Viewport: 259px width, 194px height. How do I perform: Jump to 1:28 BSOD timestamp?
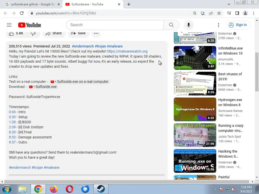coord(12,122)
